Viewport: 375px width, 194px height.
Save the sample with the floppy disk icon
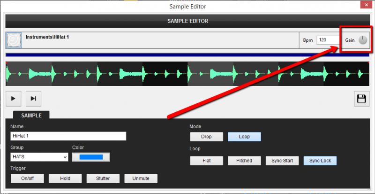pyautogui.click(x=361, y=99)
